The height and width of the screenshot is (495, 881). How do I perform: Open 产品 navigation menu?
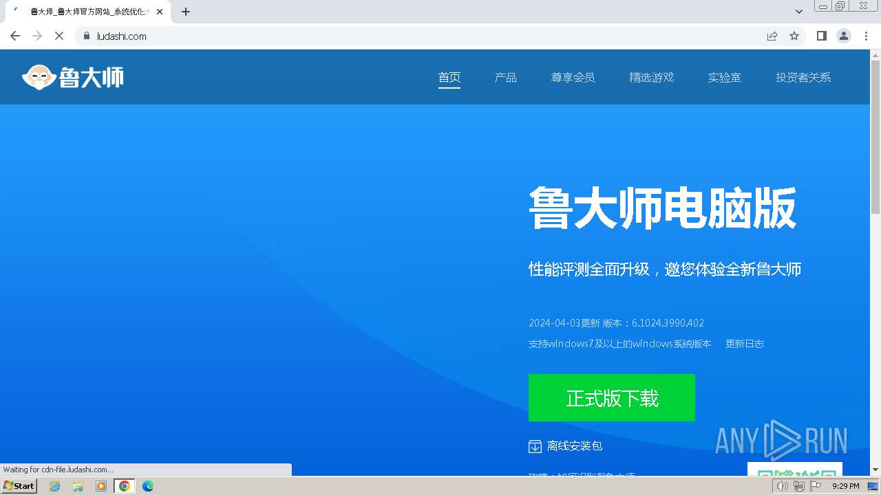point(506,78)
